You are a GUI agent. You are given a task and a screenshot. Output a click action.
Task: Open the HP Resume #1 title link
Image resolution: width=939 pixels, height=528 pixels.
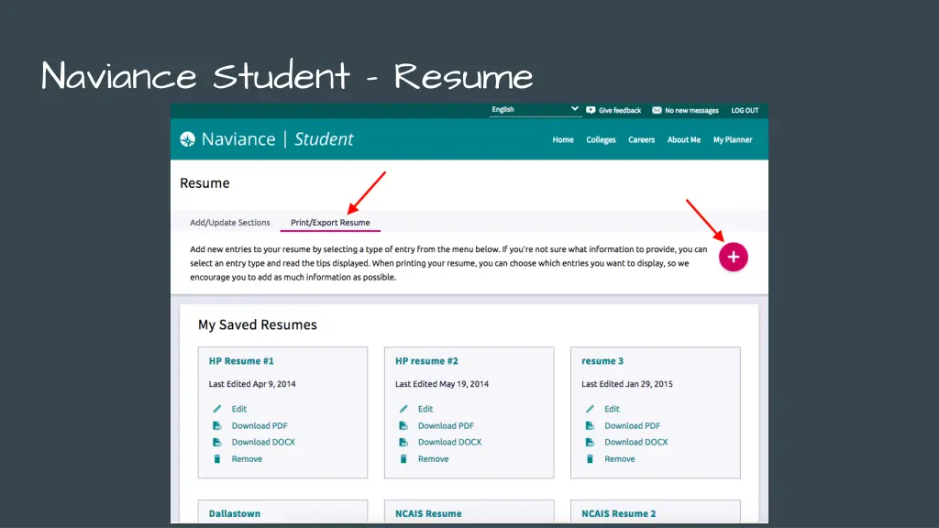241,361
